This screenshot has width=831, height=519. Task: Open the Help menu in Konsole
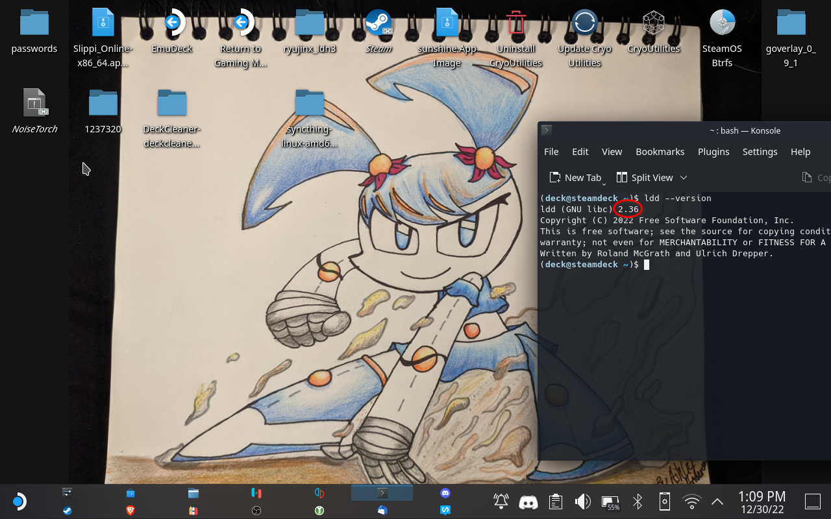coord(800,151)
